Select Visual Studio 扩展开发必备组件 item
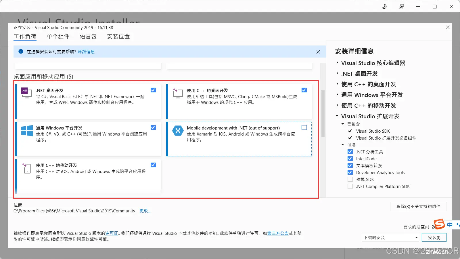Screen dimensions: 460x259 (386, 138)
